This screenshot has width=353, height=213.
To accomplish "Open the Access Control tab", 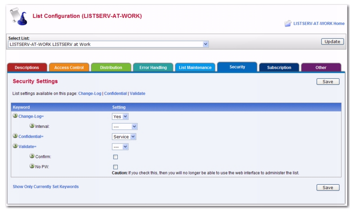I will tap(69, 67).
